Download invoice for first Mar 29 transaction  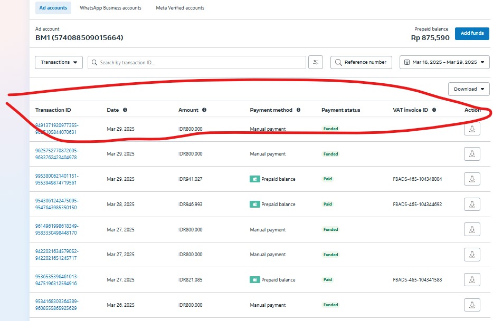[472, 129]
